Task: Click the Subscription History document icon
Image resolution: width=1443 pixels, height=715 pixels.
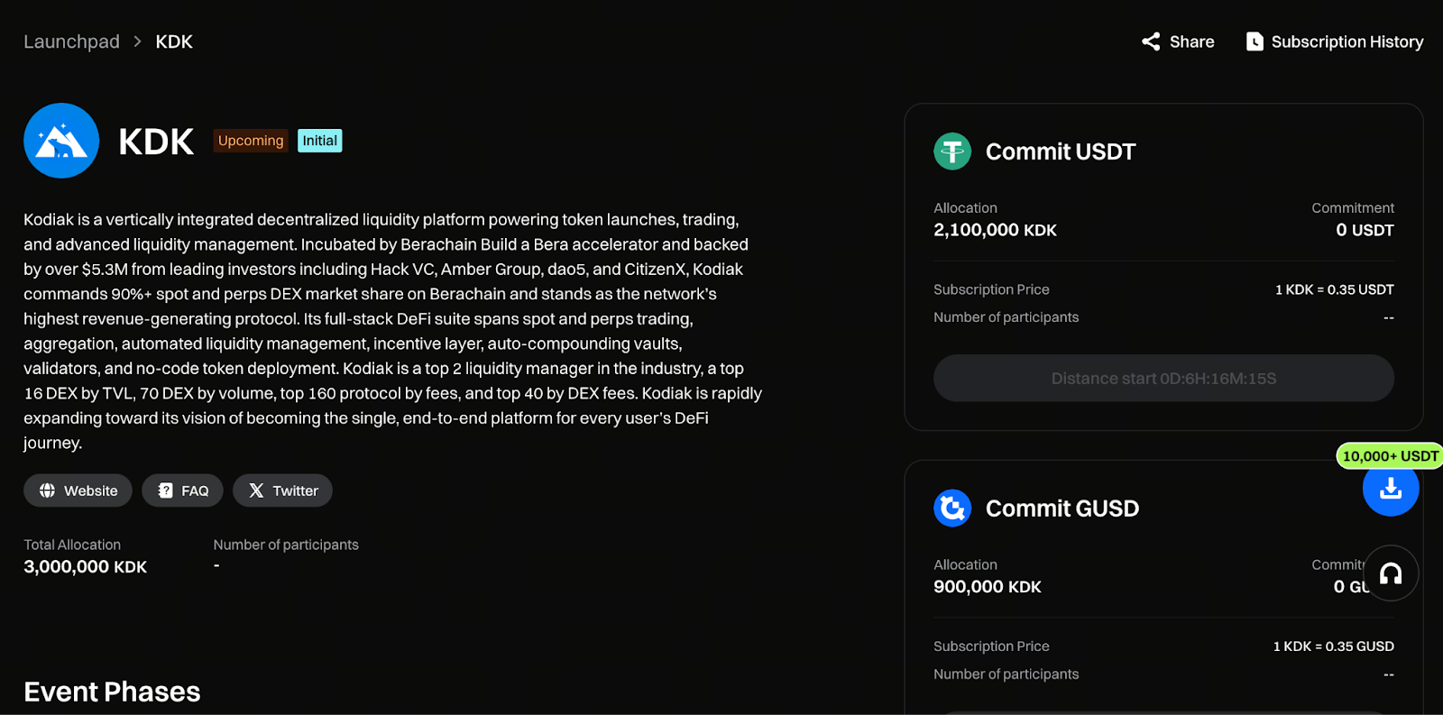Action: (x=1255, y=41)
